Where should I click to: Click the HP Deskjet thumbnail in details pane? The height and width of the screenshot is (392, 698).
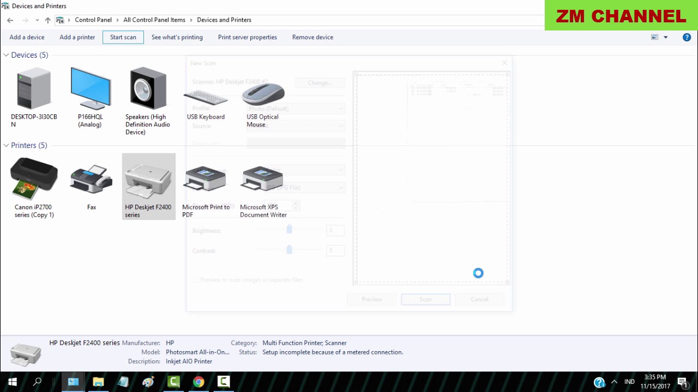pyautogui.click(x=26, y=354)
